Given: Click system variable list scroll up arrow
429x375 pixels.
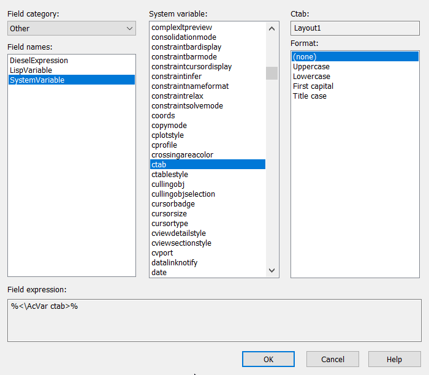Looking at the screenshot, I should 271,28.
